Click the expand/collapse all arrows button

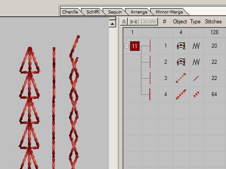coord(134,22)
